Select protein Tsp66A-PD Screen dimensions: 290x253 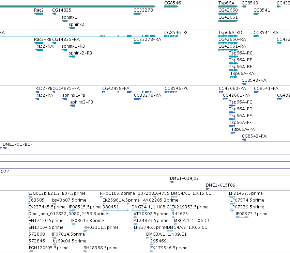232,113
